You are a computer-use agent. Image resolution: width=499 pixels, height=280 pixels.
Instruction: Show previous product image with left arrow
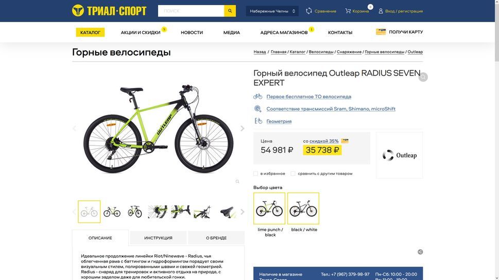coord(74,128)
